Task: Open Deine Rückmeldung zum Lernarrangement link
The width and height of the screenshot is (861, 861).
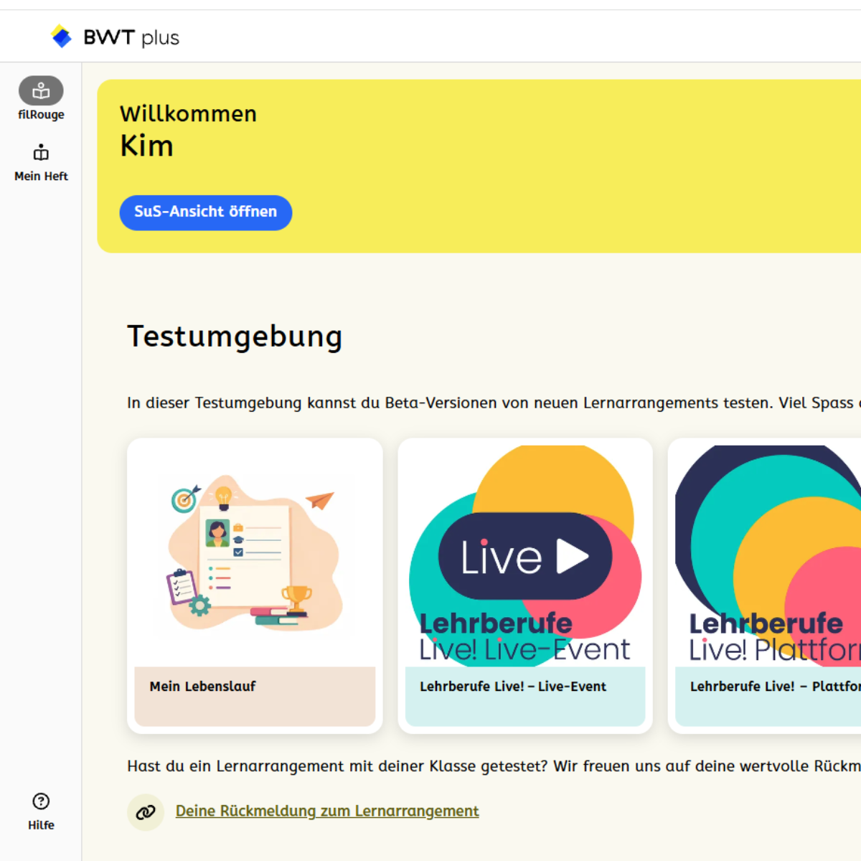Action: [327, 811]
